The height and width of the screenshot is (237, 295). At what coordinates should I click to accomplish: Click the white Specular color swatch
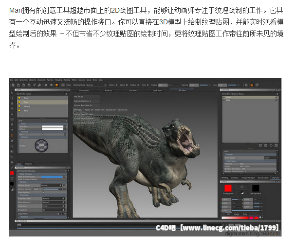52,126
